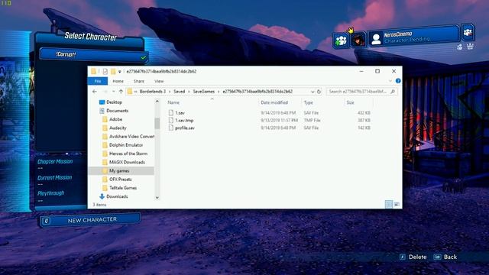Expand the address bar history dropdown

[313, 92]
